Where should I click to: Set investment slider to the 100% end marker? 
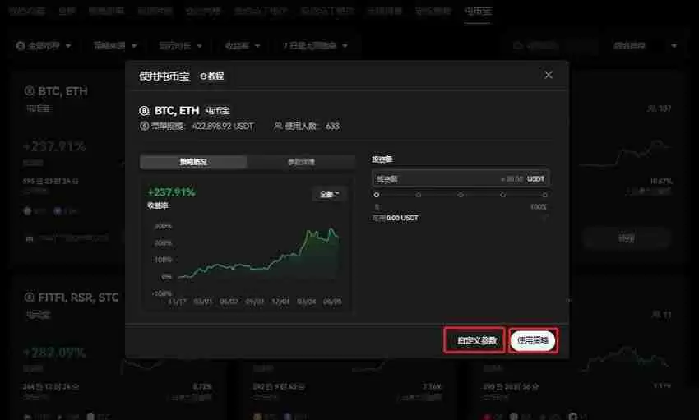tap(544, 195)
